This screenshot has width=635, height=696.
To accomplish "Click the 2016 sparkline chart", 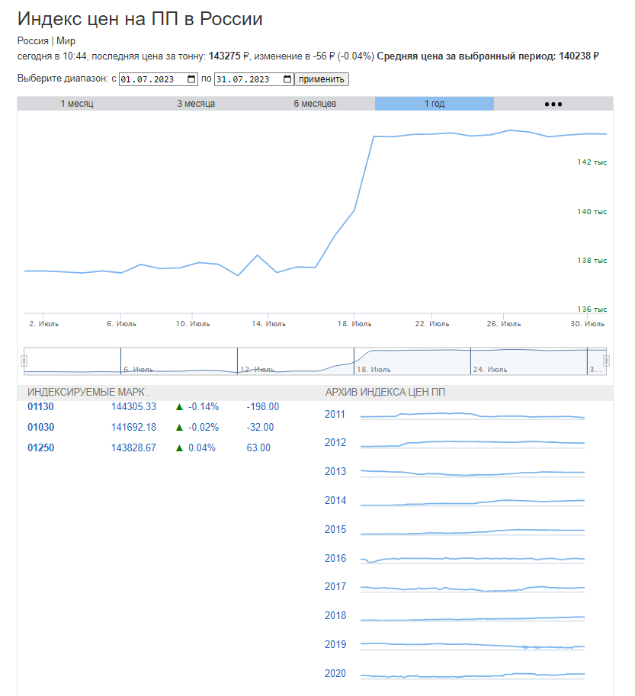I will point(473,560).
